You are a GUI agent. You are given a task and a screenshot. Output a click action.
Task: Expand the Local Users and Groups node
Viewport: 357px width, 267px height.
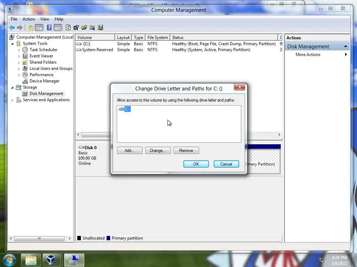pos(19,68)
